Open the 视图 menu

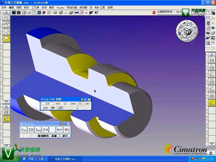coord(19,7)
